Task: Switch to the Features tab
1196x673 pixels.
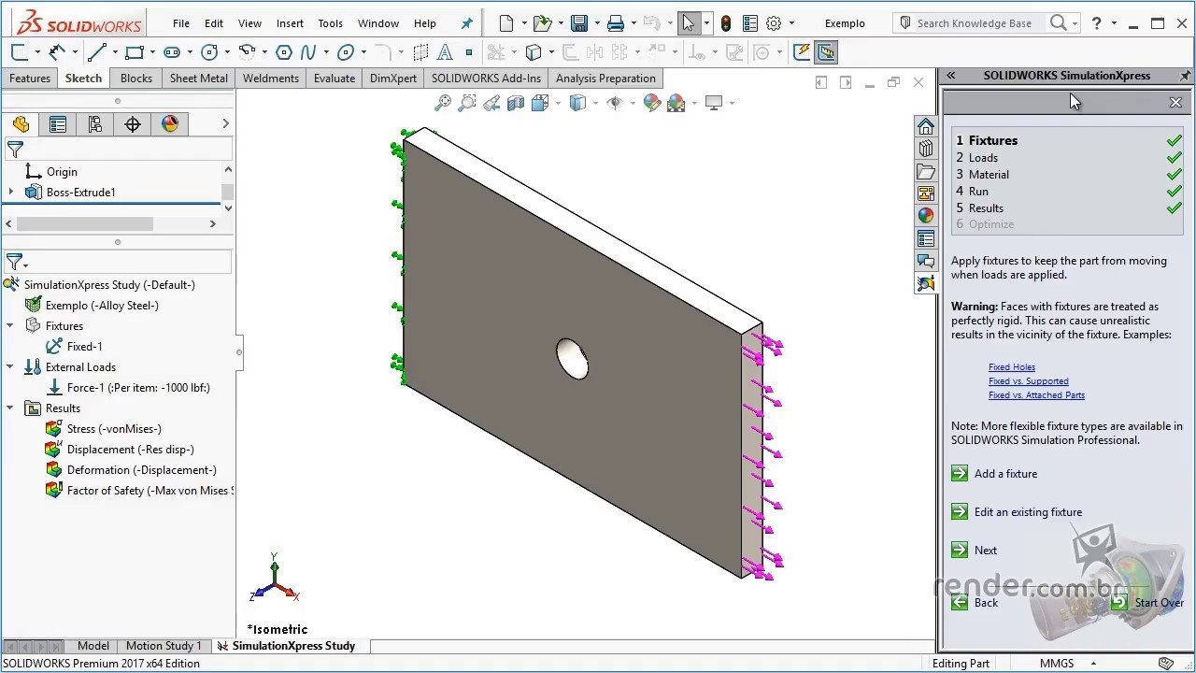Action: [30, 79]
